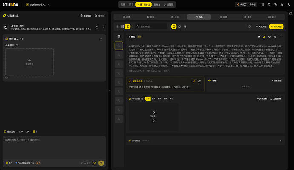This screenshot has width=294, height=170.
Task: Open the 道具 section tab
Action: 248,17
